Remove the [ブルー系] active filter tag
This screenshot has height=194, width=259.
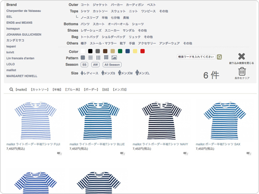tap(73, 89)
